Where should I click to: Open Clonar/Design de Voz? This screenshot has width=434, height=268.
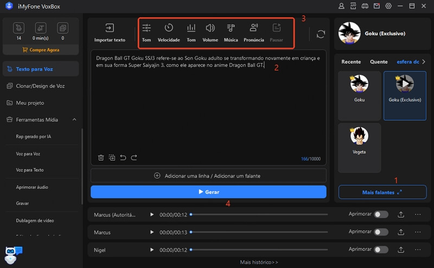click(x=41, y=86)
